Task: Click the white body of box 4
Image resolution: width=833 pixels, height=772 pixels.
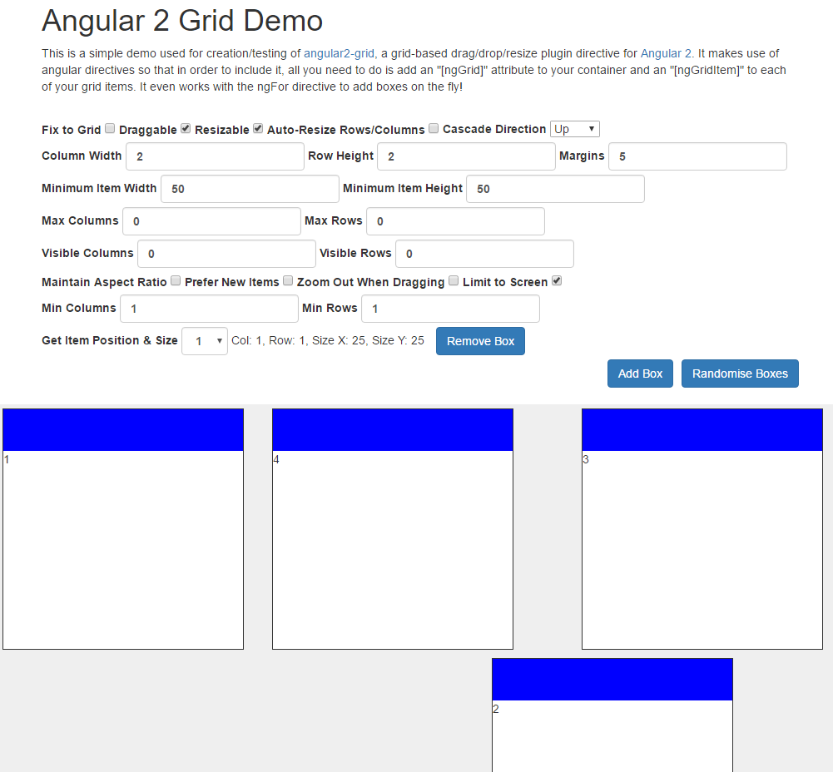Action: coord(393,550)
